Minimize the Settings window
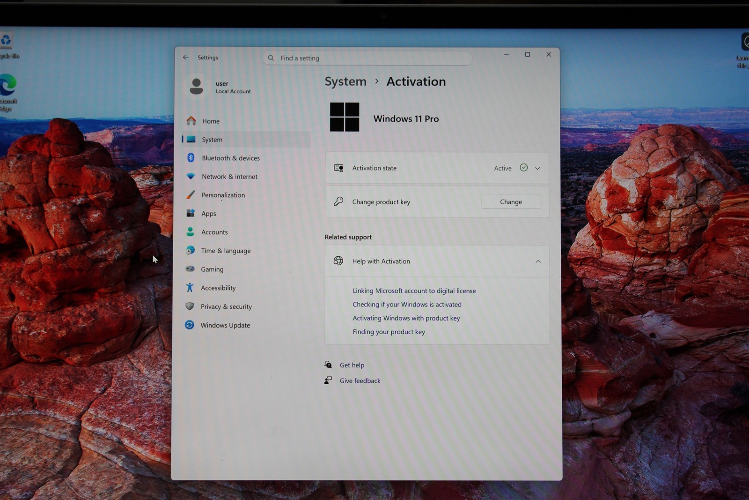Image resolution: width=749 pixels, height=500 pixels. (506, 54)
